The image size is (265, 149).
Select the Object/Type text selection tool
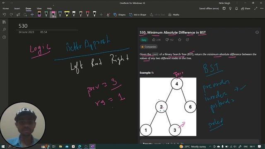[18, 15]
